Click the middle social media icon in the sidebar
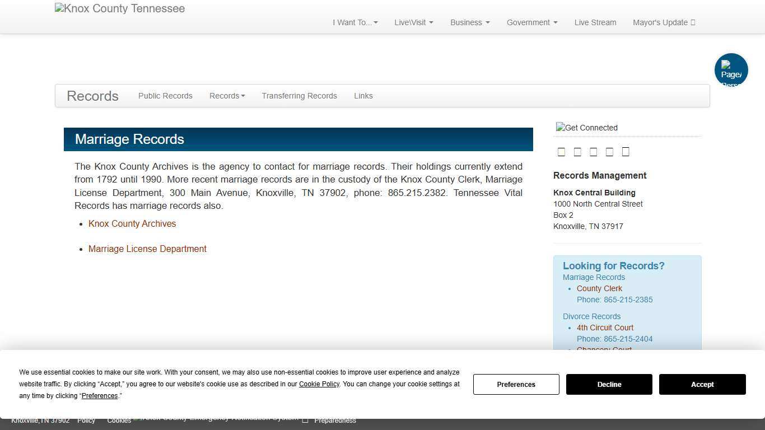The image size is (765, 430). tap(594, 152)
